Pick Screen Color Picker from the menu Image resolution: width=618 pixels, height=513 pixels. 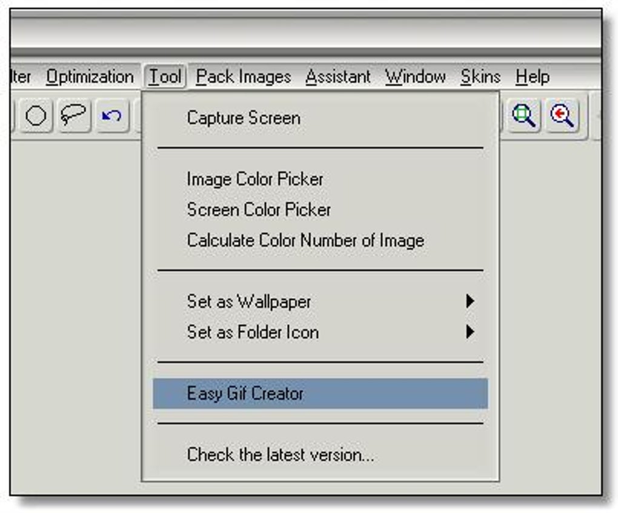pyautogui.click(x=259, y=210)
